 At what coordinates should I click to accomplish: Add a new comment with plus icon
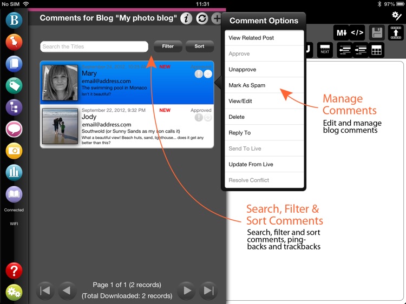coord(217,18)
